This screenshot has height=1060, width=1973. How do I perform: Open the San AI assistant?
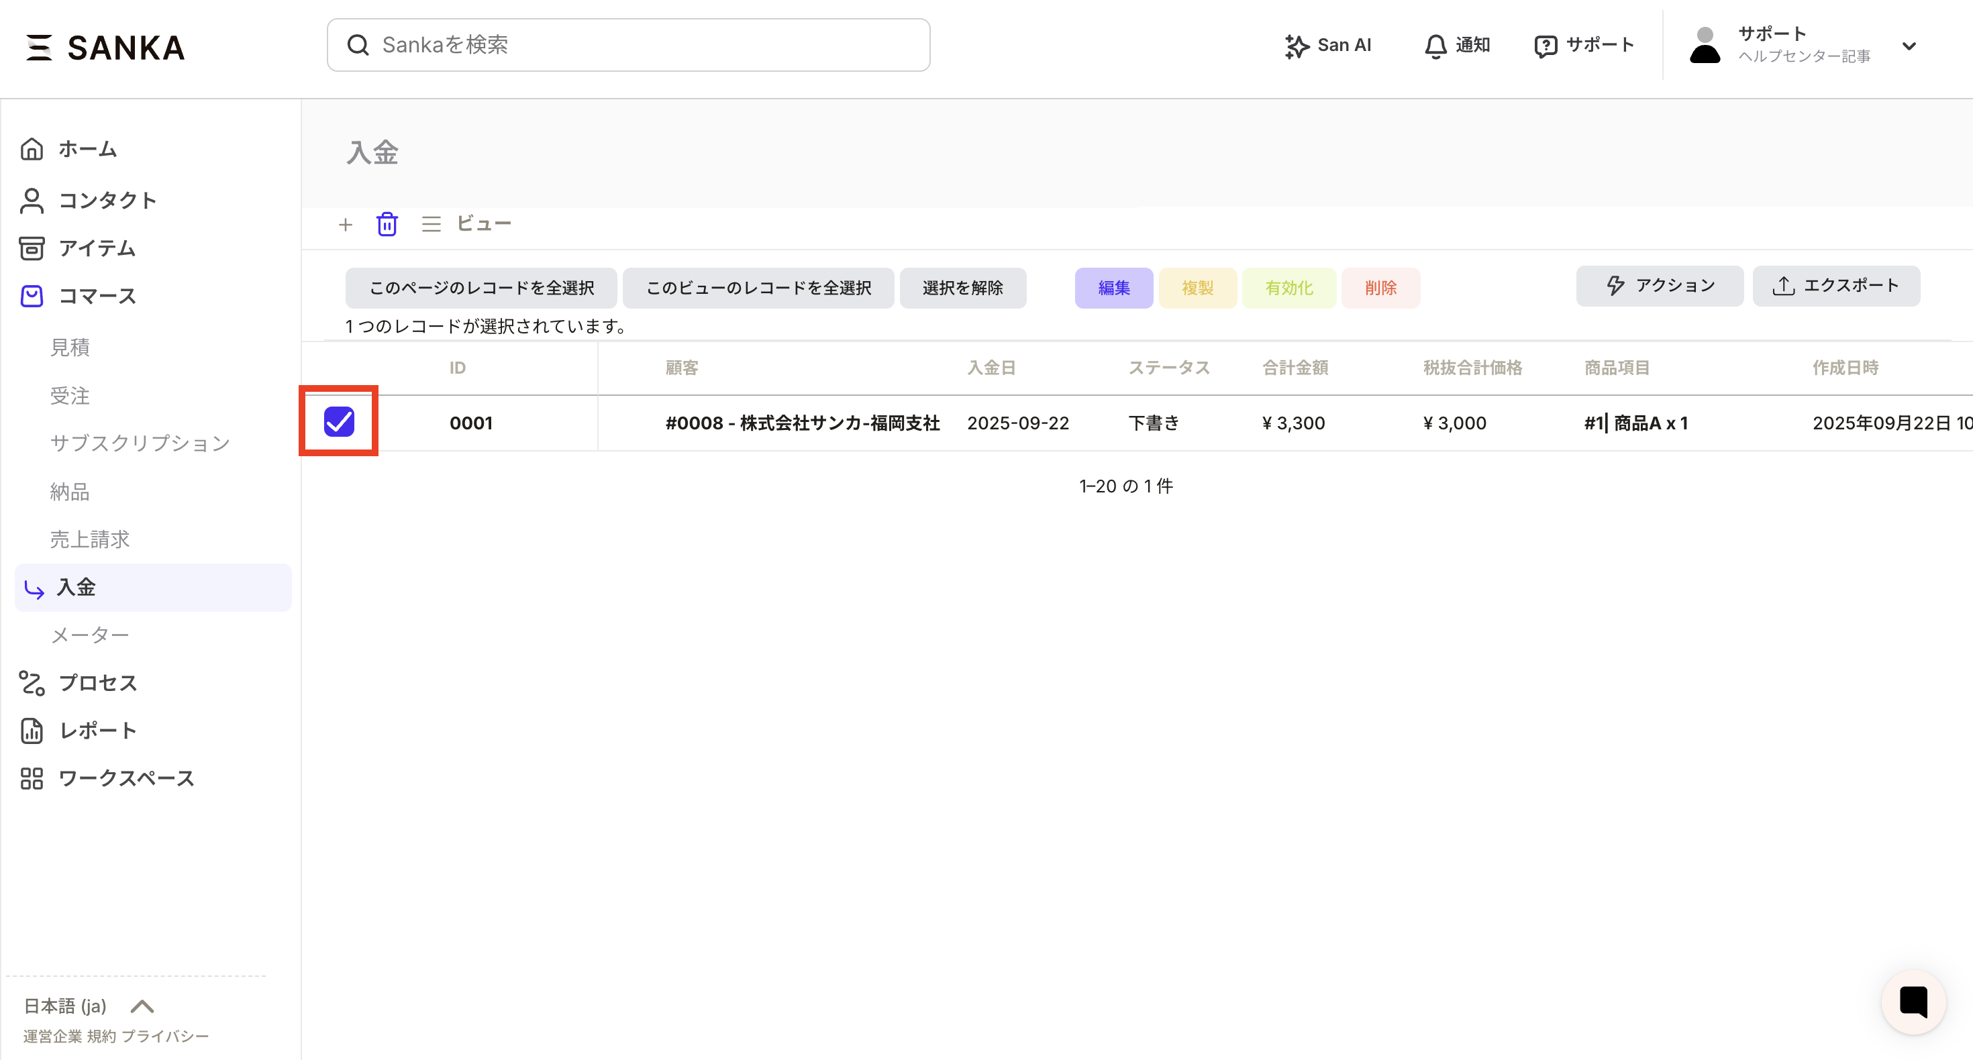click(1328, 45)
